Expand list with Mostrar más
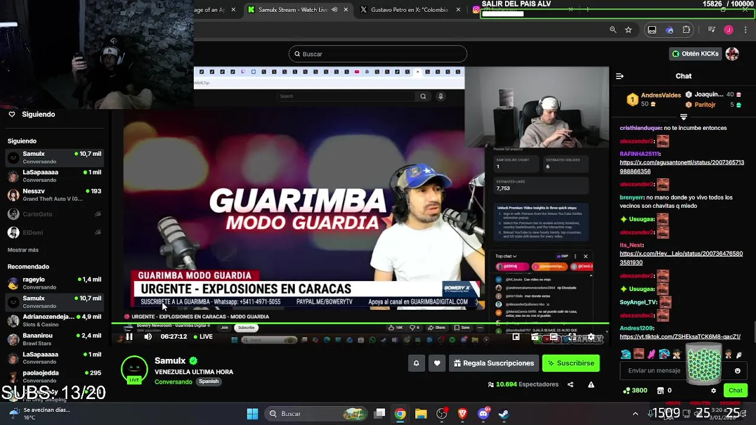 point(23,250)
